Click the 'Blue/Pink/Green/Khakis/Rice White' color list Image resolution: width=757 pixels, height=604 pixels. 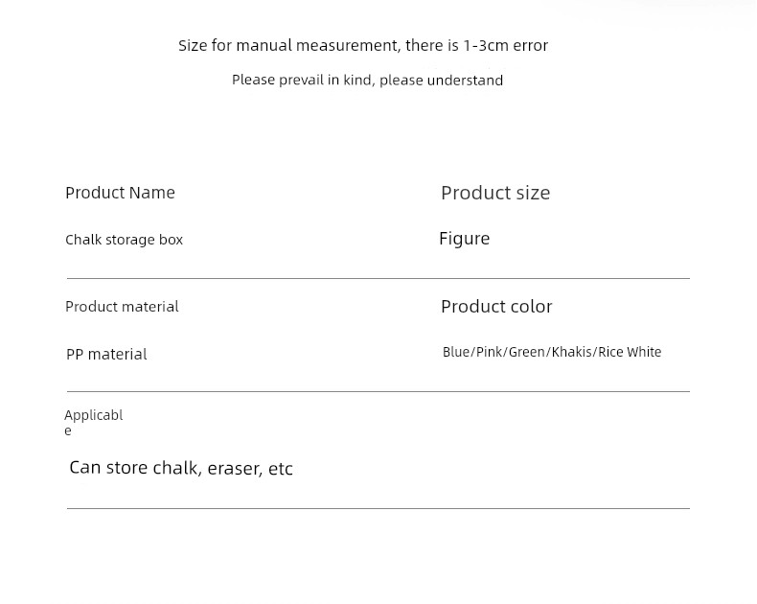tap(552, 352)
